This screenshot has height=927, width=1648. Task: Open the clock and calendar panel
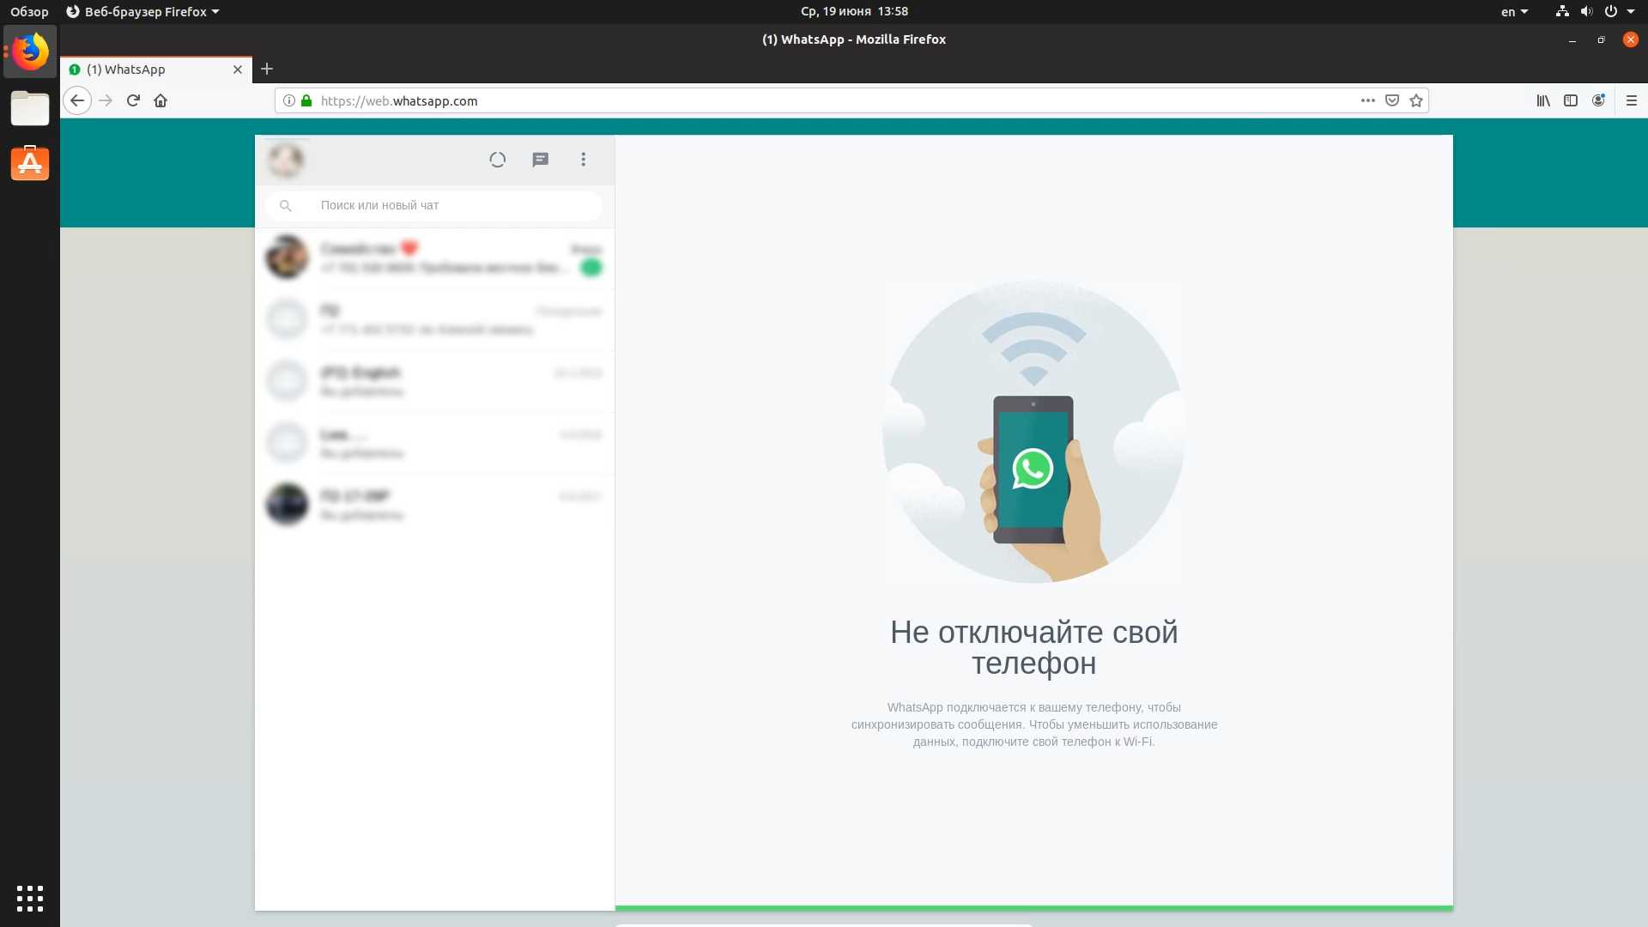[854, 11]
